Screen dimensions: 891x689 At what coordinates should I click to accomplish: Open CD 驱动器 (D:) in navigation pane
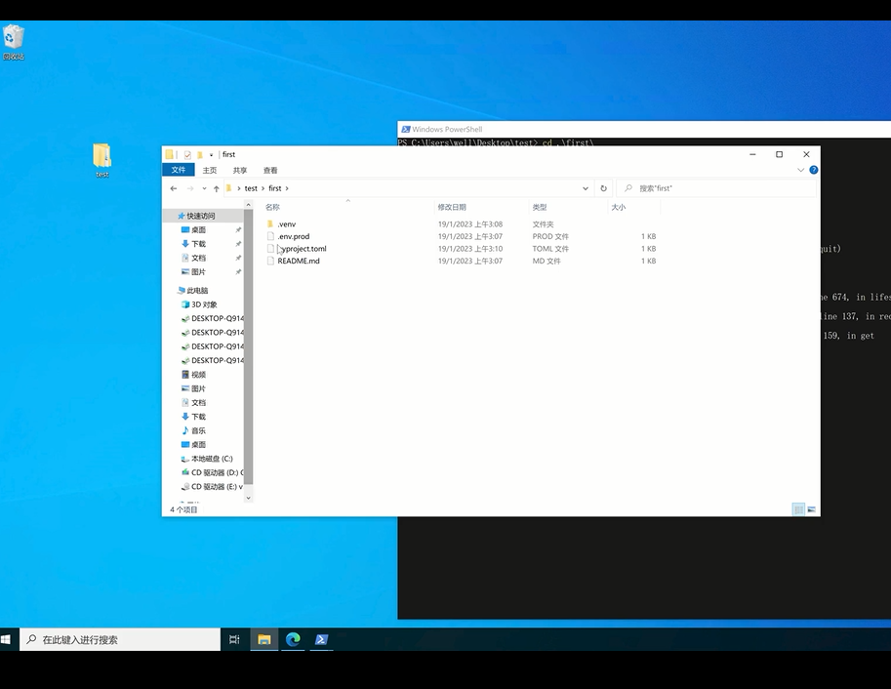tap(212, 473)
